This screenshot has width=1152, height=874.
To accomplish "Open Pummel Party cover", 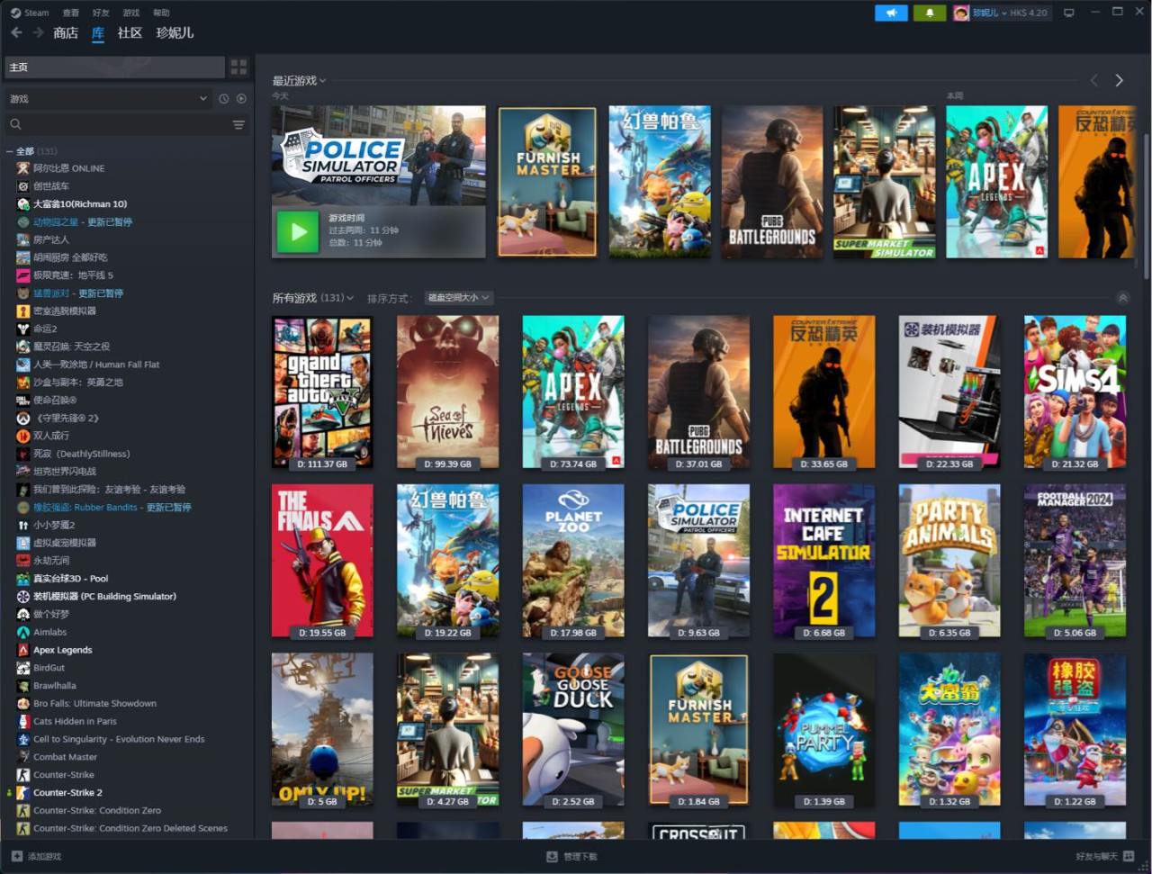I will tap(823, 730).
